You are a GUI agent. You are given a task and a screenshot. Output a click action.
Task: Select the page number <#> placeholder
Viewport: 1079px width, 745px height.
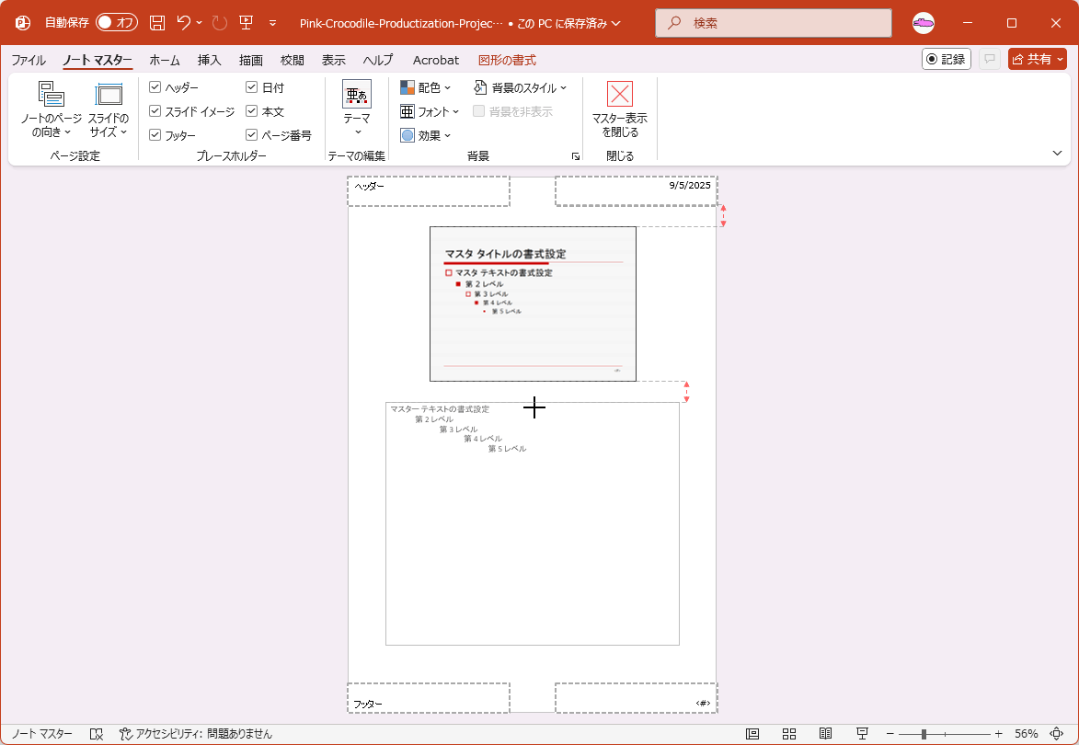(636, 697)
